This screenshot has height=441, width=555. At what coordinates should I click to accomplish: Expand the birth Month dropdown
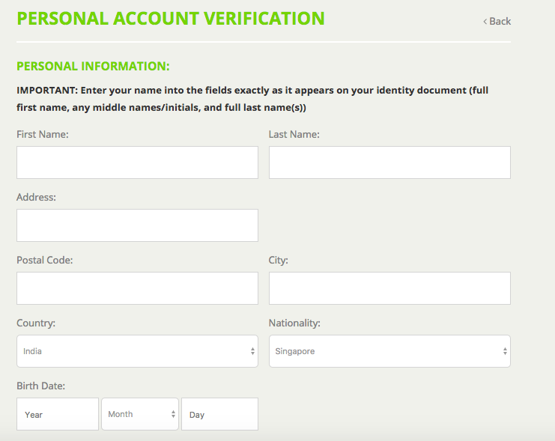click(140, 414)
